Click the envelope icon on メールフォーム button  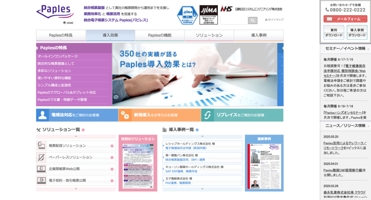(x=329, y=19)
